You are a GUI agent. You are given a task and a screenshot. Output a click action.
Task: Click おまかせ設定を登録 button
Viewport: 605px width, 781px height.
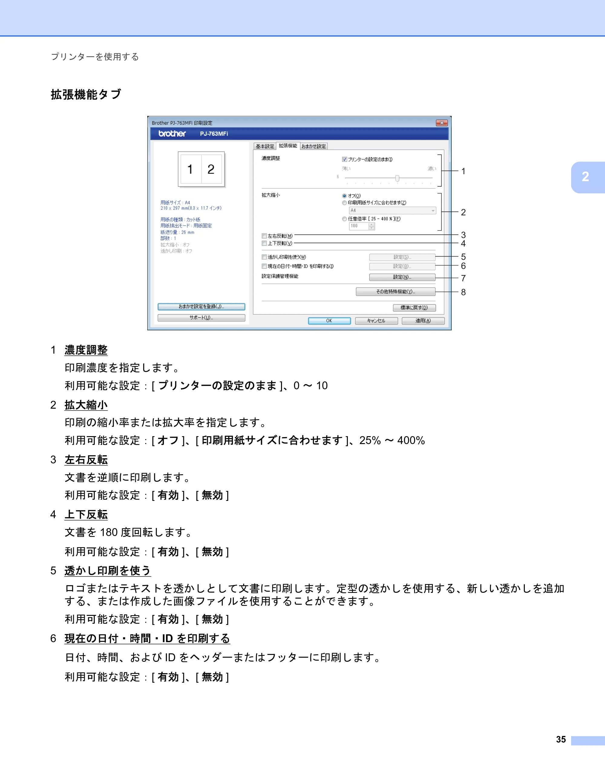pos(201,307)
